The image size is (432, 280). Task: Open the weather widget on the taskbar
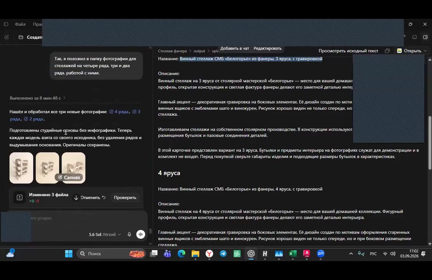[10, 253]
